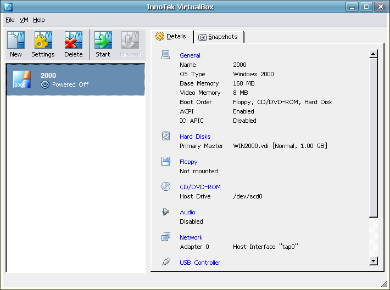Click the Floppy 'Not mounted' text

199,171
